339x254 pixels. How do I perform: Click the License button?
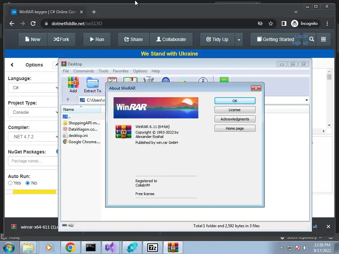(x=235, y=110)
